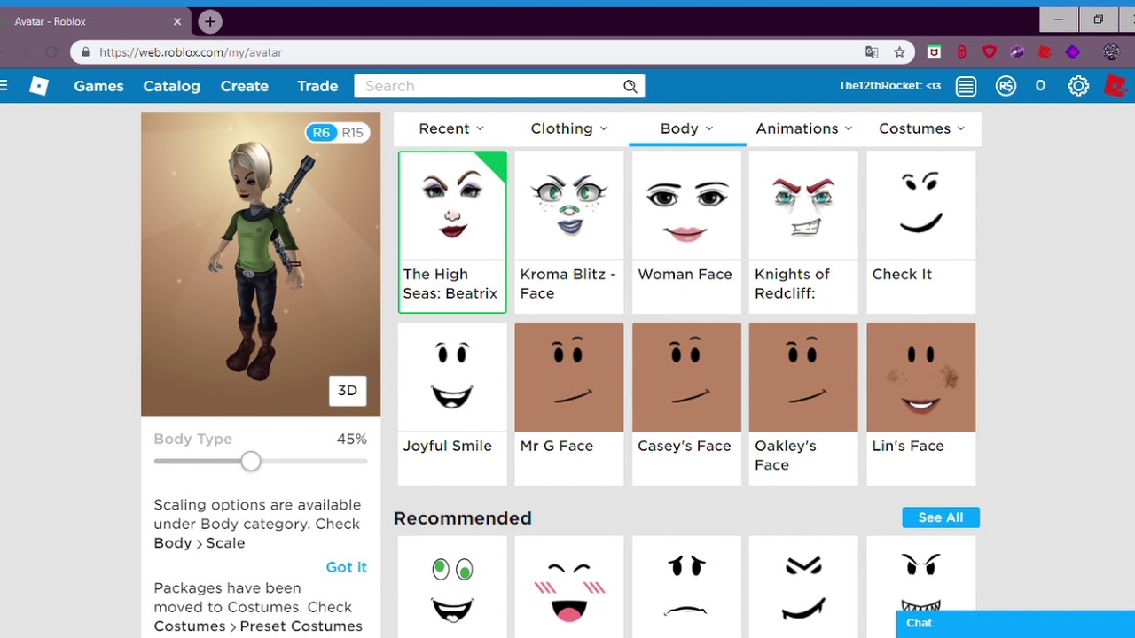Open the settings gear icon
1135x638 pixels.
click(x=1078, y=86)
